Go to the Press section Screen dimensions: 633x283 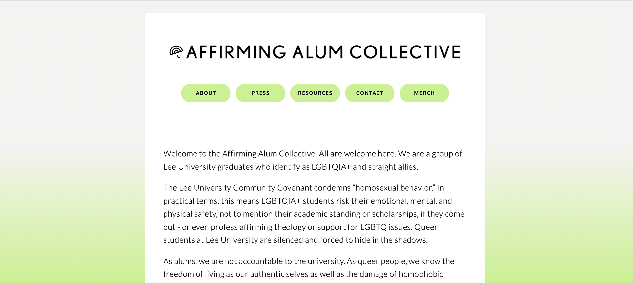click(260, 93)
